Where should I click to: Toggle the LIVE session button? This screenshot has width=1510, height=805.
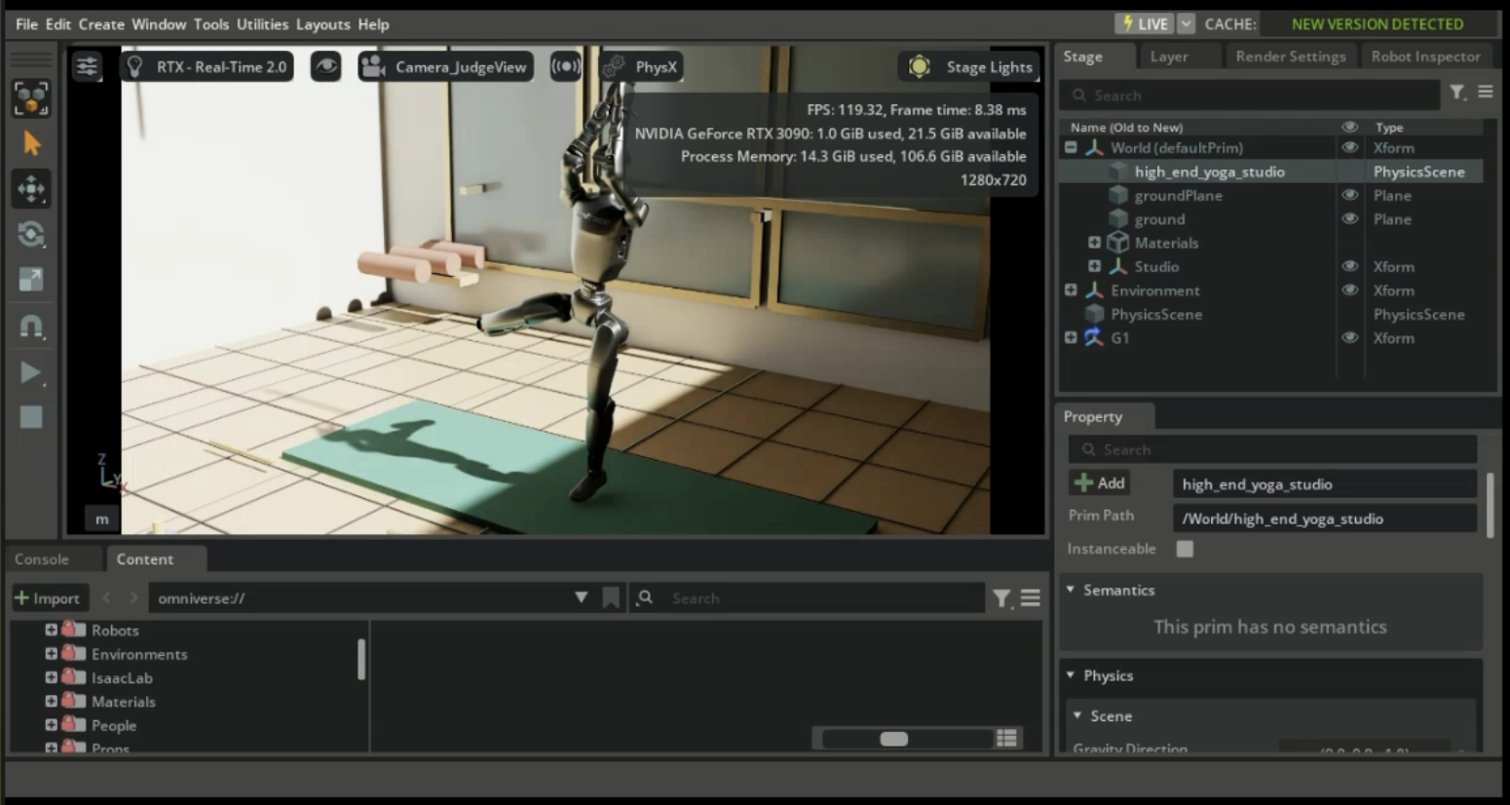[x=1145, y=23]
